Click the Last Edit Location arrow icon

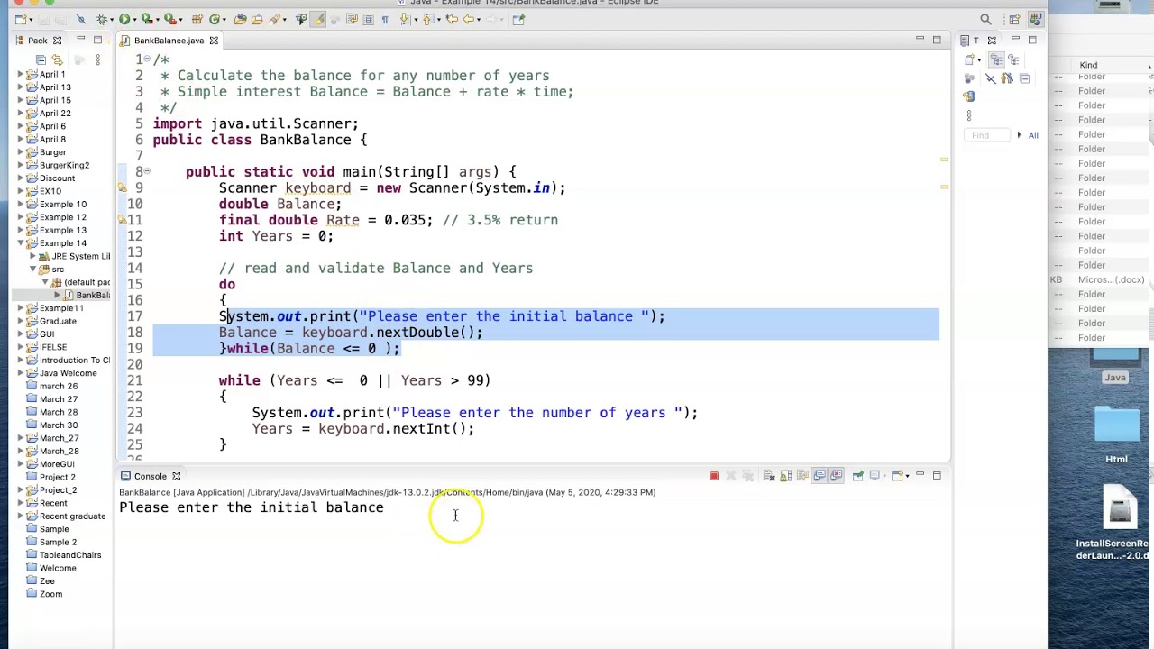click(x=452, y=19)
